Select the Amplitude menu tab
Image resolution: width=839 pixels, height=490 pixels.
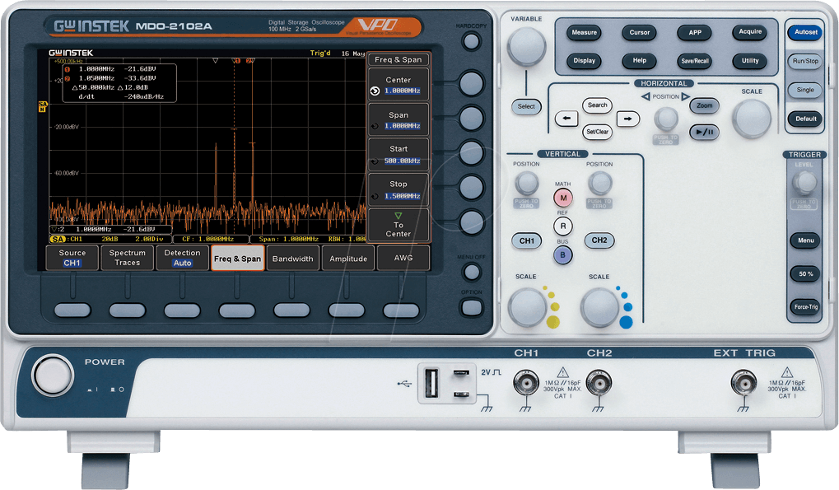(x=348, y=258)
